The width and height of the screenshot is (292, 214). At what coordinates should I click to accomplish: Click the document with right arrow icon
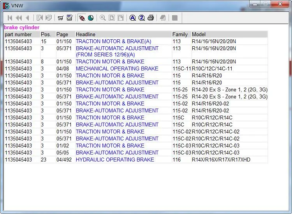click(48, 18)
